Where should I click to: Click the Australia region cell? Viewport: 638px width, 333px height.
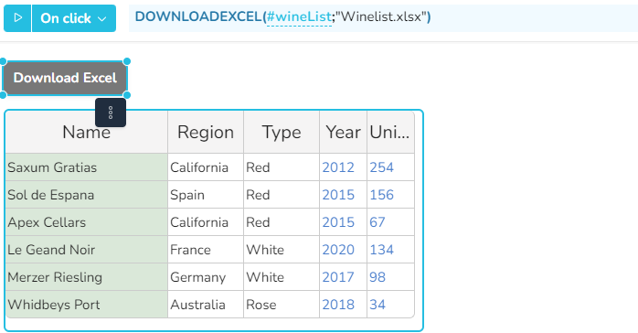pos(206,305)
